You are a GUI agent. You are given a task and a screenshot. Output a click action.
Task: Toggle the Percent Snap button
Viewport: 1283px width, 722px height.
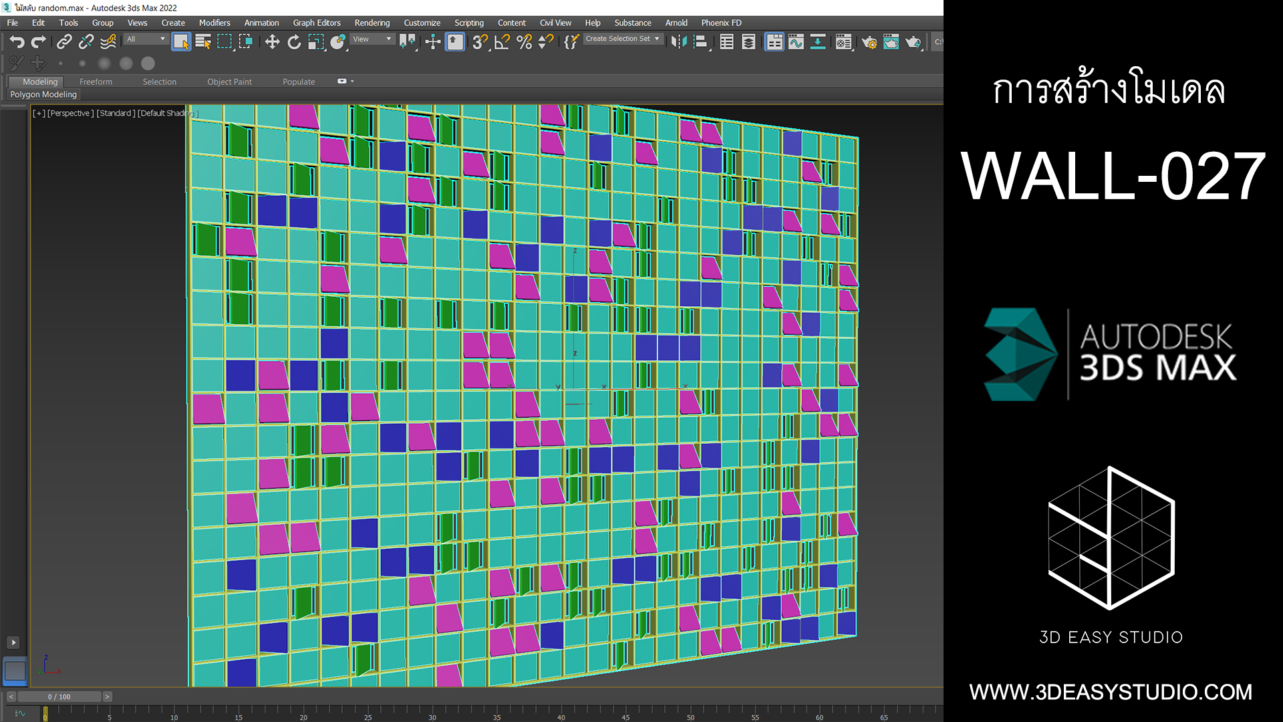point(525,42)
